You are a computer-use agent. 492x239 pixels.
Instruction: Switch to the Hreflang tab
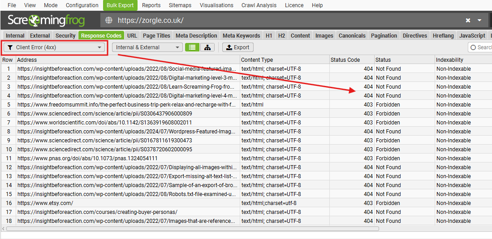click(443, 35)
